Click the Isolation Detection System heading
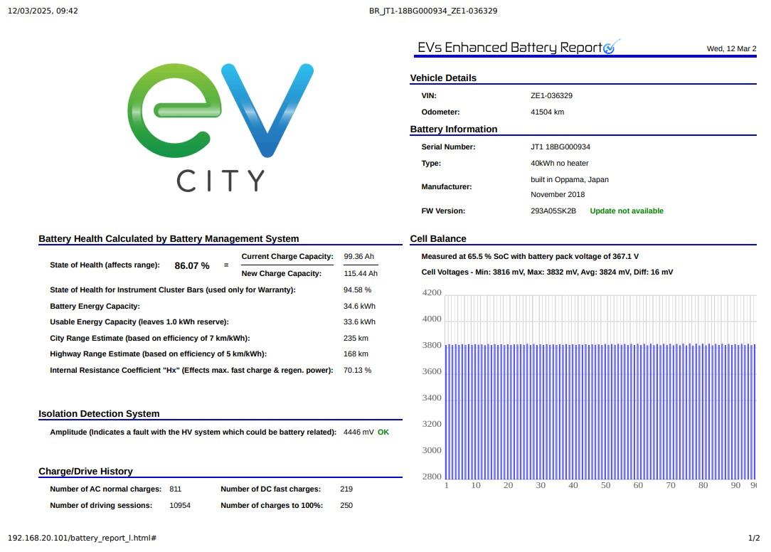The image size is (771, 552). [99, 414]
